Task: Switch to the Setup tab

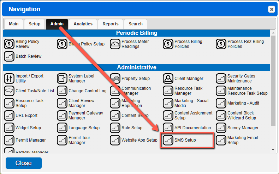Action: click(35, 24)
